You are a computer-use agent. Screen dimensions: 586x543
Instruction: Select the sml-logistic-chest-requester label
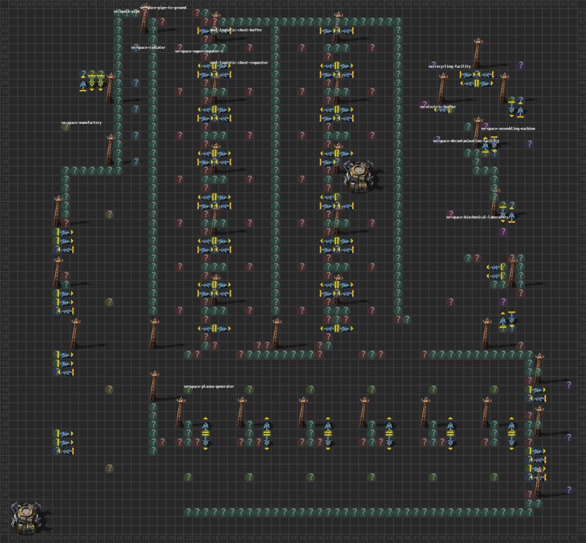(x=239, y=63)
